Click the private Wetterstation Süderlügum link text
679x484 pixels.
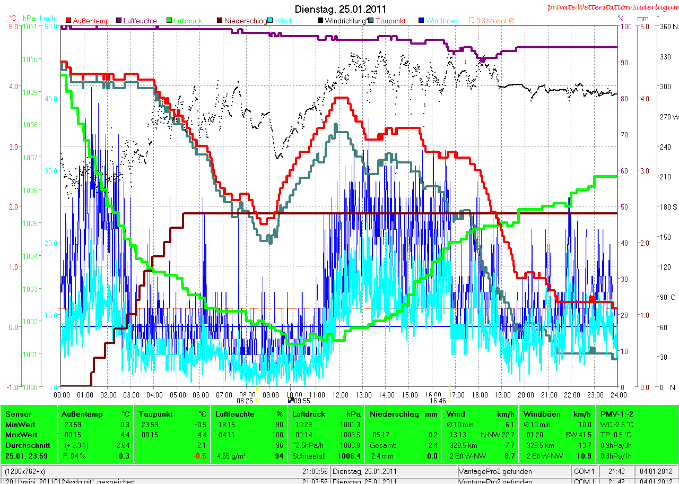(x=613, y=7)
